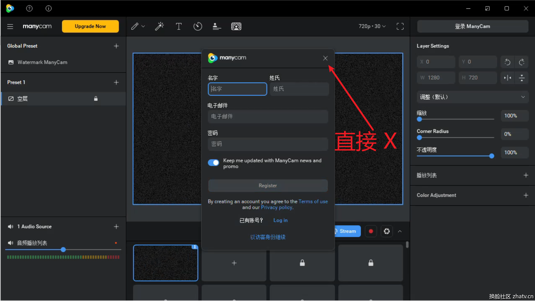This screenshot has width=535, height=301.
Task: Flip layer horizontally
Action: coord(507,78)
